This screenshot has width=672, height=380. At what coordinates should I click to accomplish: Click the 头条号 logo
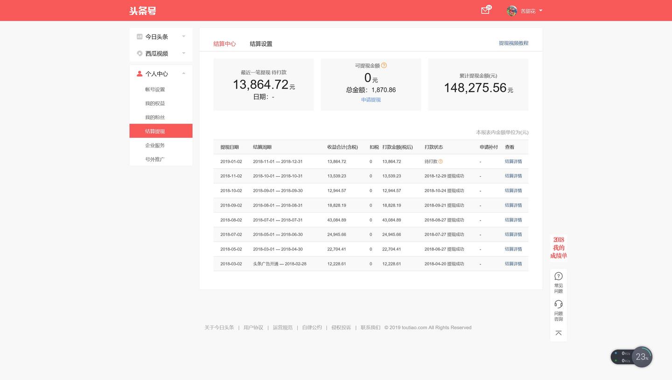(143, 11)
